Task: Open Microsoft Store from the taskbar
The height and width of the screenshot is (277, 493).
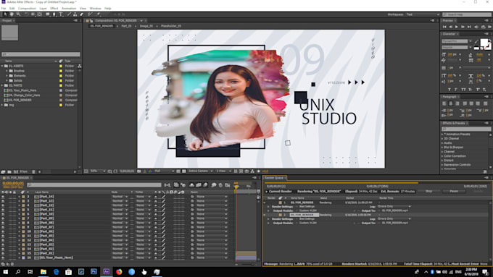Action: (x=69, y=272)
